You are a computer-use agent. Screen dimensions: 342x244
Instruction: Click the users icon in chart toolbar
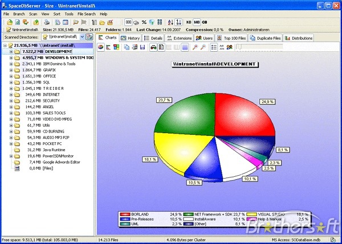[230, 47]
